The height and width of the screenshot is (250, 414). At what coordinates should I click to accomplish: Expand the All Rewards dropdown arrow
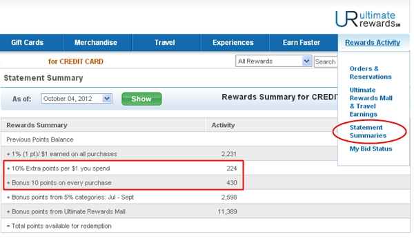pos(306,61)
